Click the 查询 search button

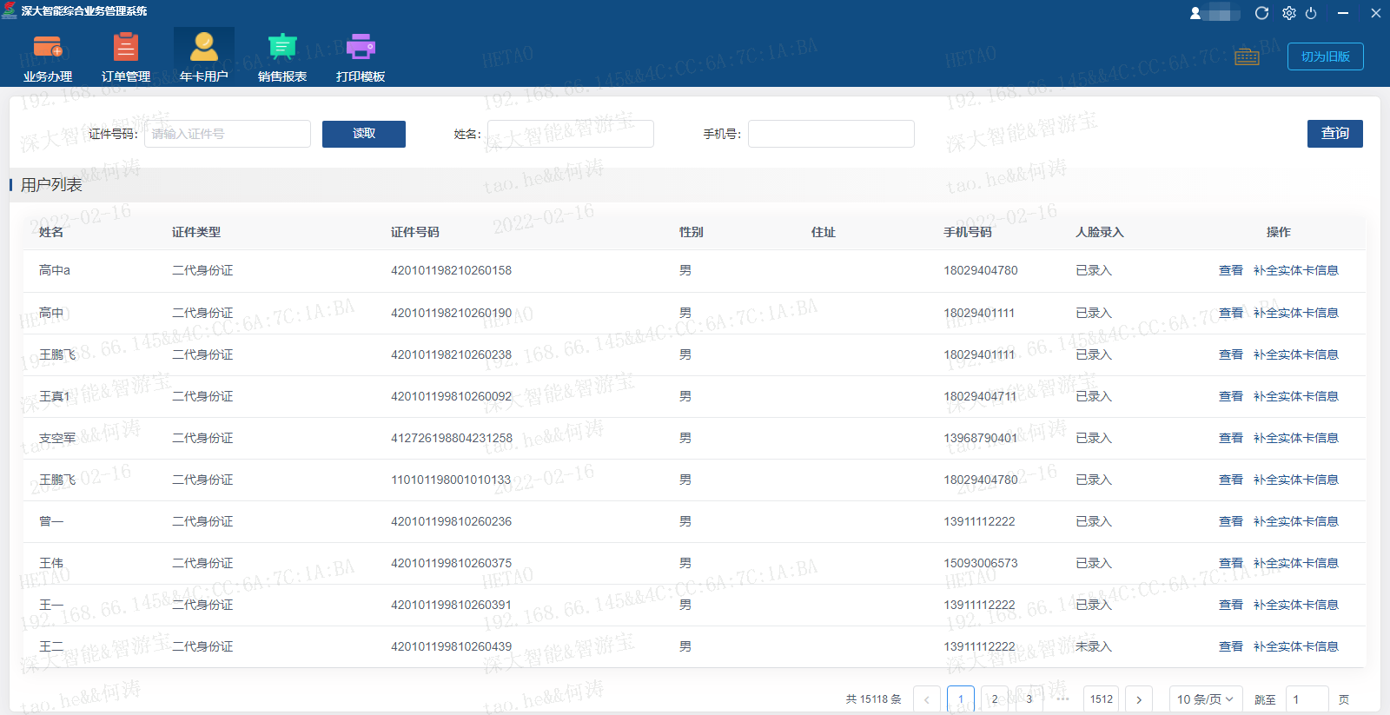(x=1334, y=134)
